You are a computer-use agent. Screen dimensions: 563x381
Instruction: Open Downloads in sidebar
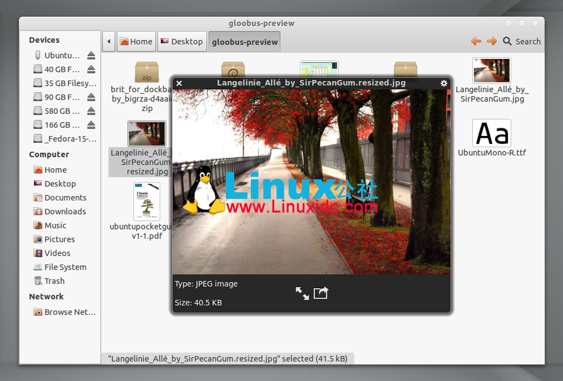pos(65,212)
